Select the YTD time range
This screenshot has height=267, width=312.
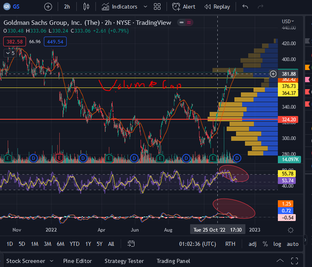(x=75, y=244)
